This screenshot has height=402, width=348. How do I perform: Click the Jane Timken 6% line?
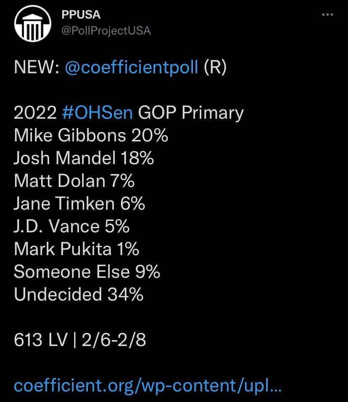coord(79,204)
